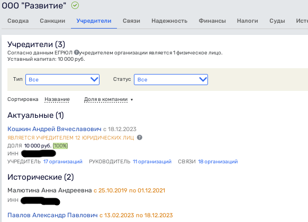Select the Налоги tab
The width and height of the screenshot is (308, 222).
[248, 21]
